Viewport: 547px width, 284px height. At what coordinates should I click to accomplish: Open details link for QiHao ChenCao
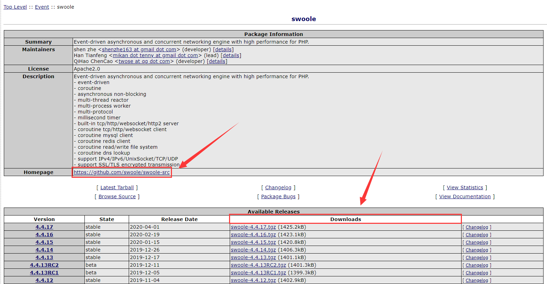click(x=217, y=61)
